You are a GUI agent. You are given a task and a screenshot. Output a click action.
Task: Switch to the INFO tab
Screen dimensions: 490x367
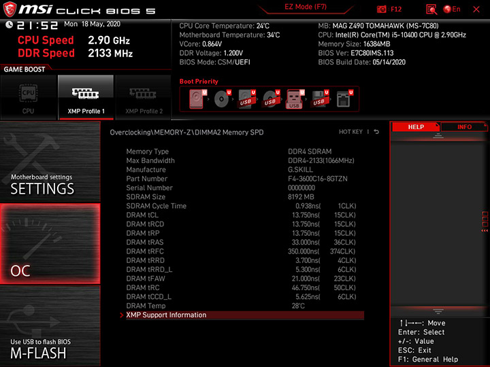click(x=464, y=126)
